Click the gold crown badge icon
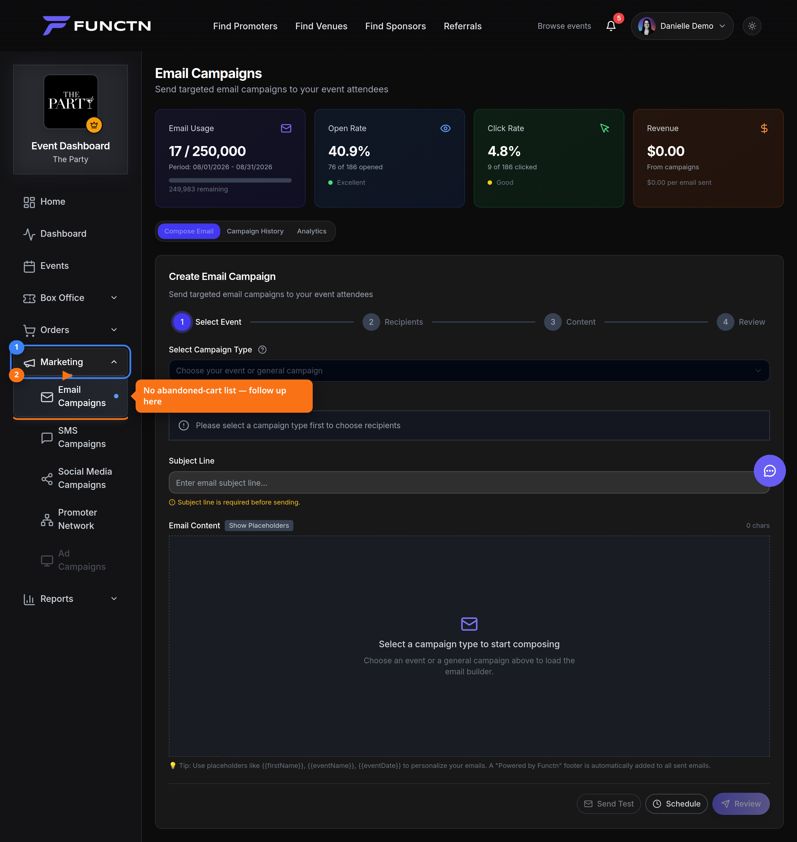The width and height of the screenshot is (797, 842). pyautogui.click(x=94, y=125)
